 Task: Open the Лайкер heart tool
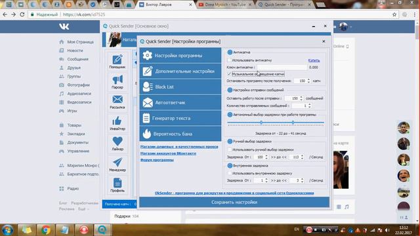(117, 144)
